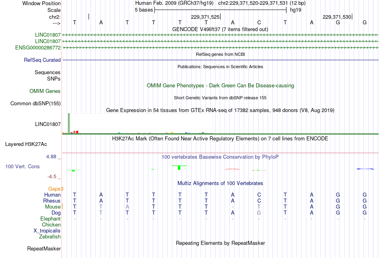Click the Sequences track label
Screen dimensions: 379x258
tap(47, 72)
